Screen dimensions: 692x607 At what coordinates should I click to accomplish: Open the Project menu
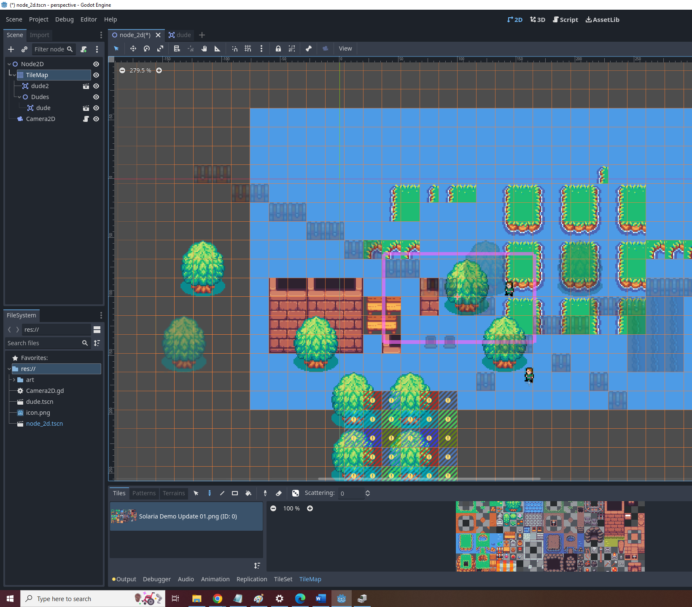(x=38, y=19)
